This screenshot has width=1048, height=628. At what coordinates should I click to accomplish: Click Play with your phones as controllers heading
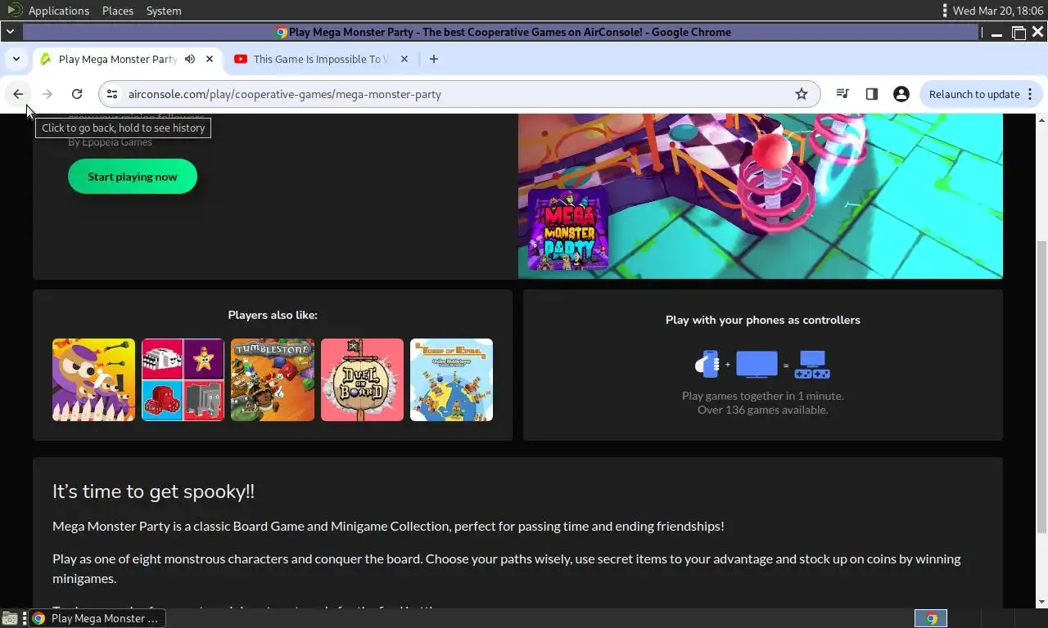763,320
